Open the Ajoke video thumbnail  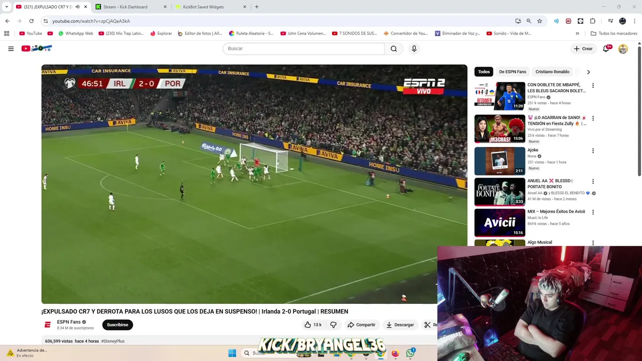click(500, 161)
